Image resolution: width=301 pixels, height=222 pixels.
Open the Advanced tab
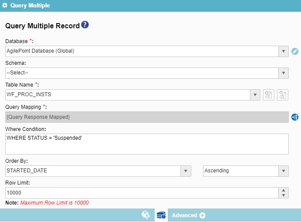185,215
